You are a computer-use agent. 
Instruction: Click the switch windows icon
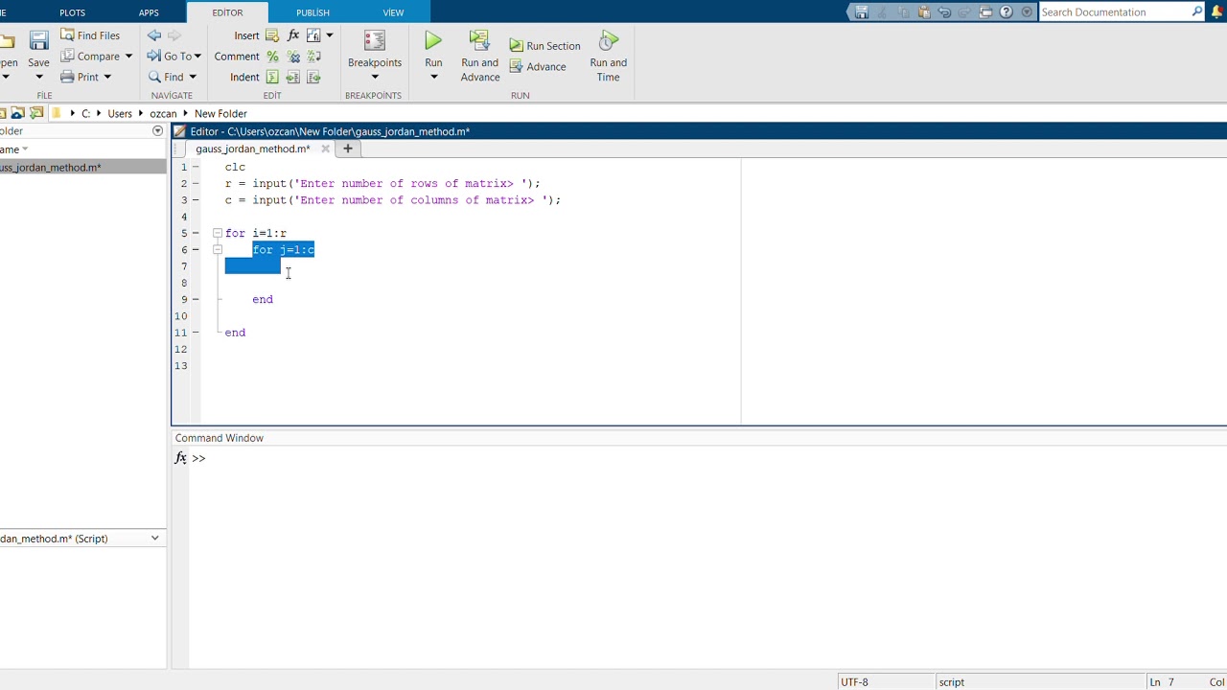click(x=985, y=12)
